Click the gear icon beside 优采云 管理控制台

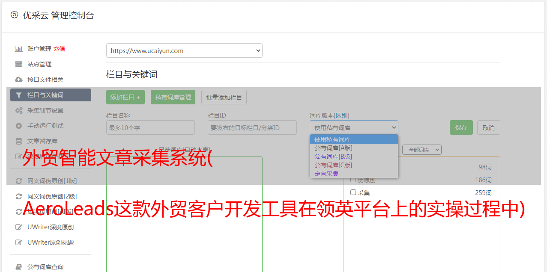point(14,15)
